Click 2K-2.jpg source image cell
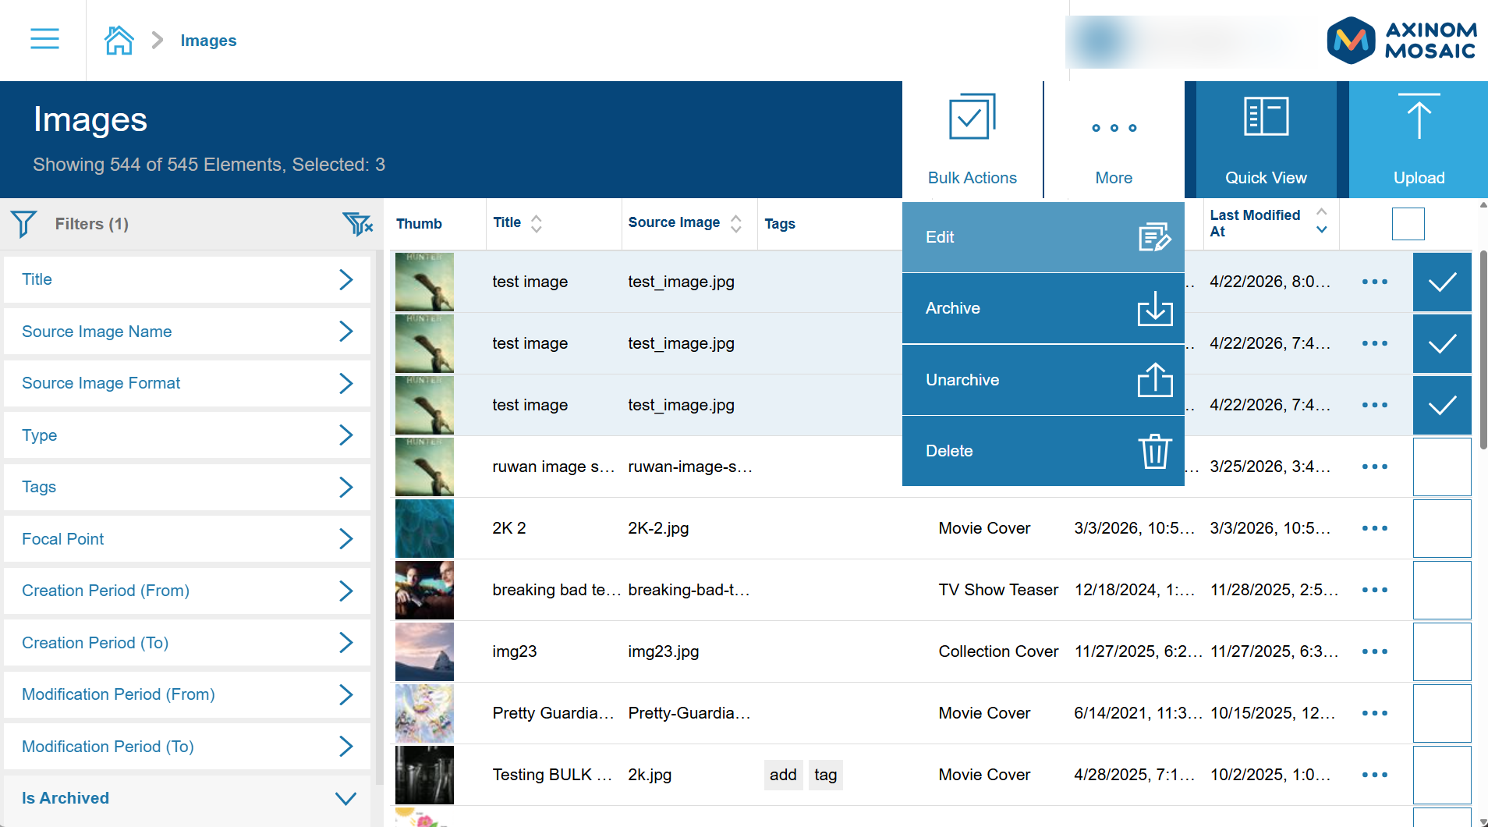 coord(658,528)
